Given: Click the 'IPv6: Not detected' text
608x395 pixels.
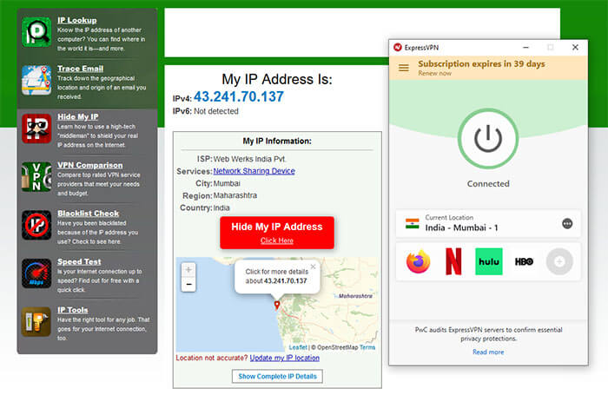Looking at the screenshot, I should coord(206,111).
